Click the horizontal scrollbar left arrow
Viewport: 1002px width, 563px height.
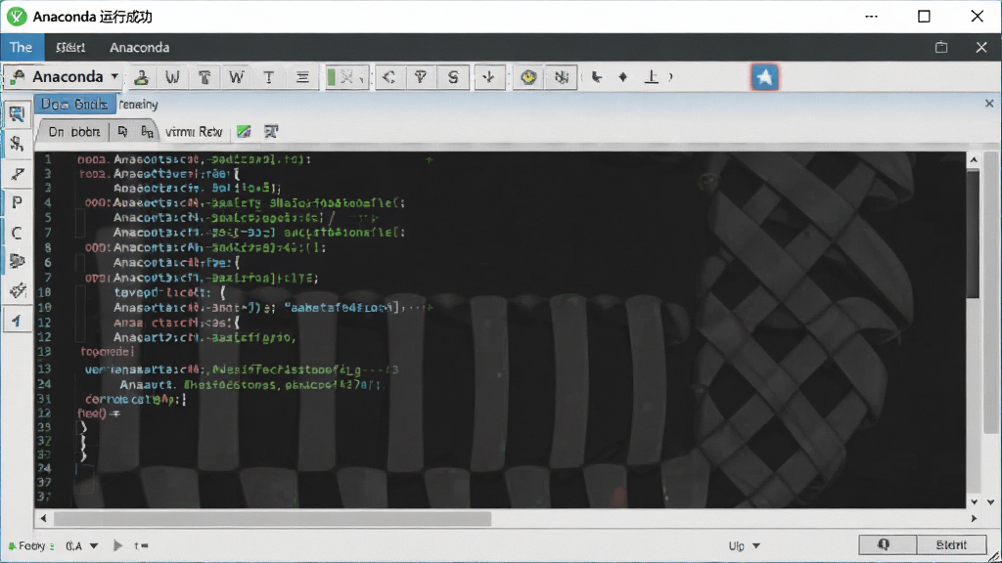[x=43, y=518]
